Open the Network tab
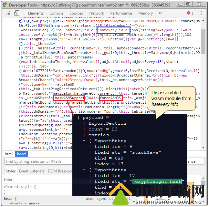Screen dimensions: 209x207 (x=97, y=13)
